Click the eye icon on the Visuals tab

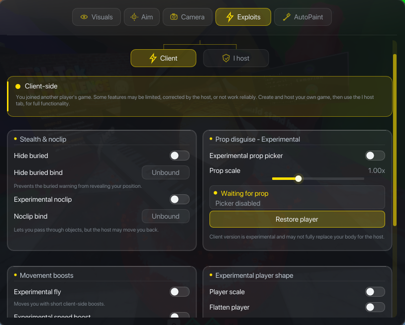(84, 17)
